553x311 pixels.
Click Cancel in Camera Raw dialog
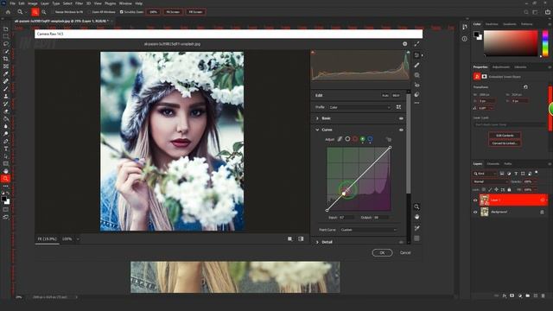click(405, 253)
